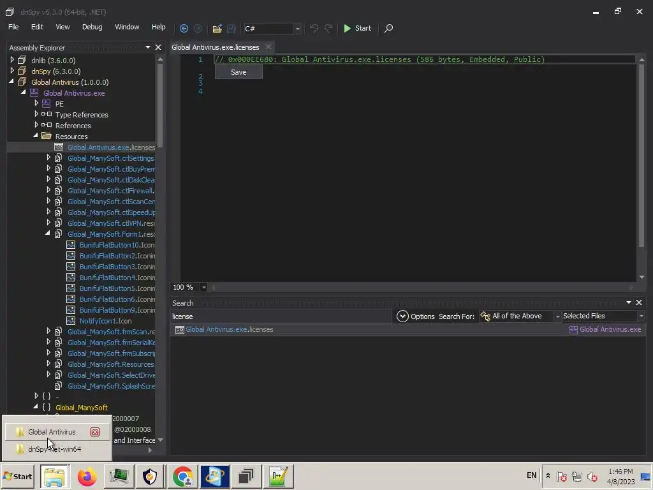Screen dimensions: 653x490
Task: Collapse the Global Antivirus (1.0.0.0) node
Action: 11,82
